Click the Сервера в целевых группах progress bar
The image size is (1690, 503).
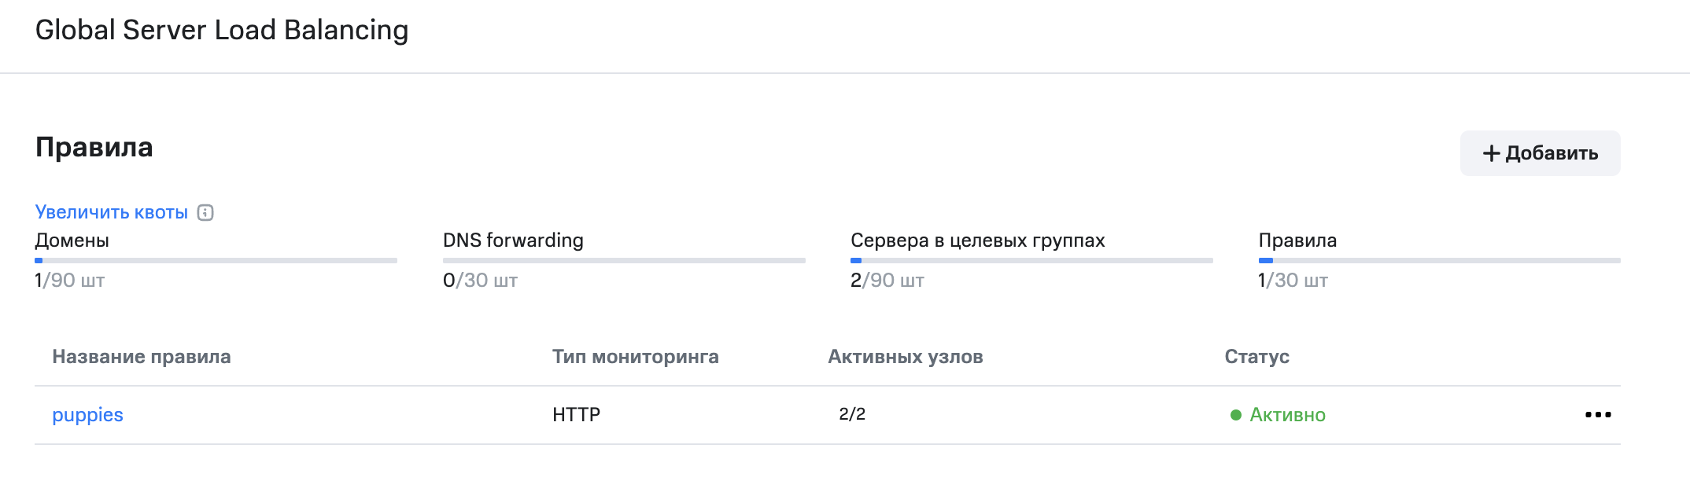[x=1031, y=260]
